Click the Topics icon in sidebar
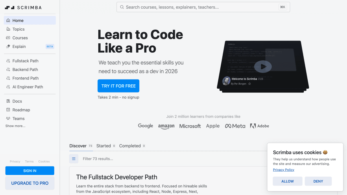This screenshot has width=347, height=195. point(8,29)
